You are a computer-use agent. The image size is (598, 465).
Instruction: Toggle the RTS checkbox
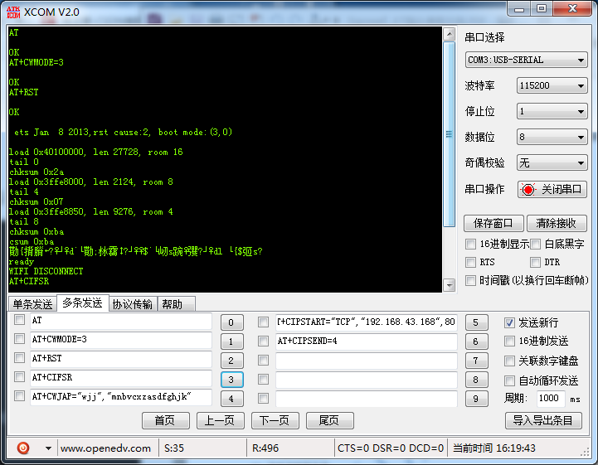click(x=470, y=262)
